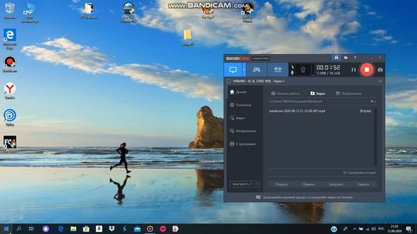Open Mail app from the taskbar
This screenshot has width=417, height=234.
[x=137, y=229]
